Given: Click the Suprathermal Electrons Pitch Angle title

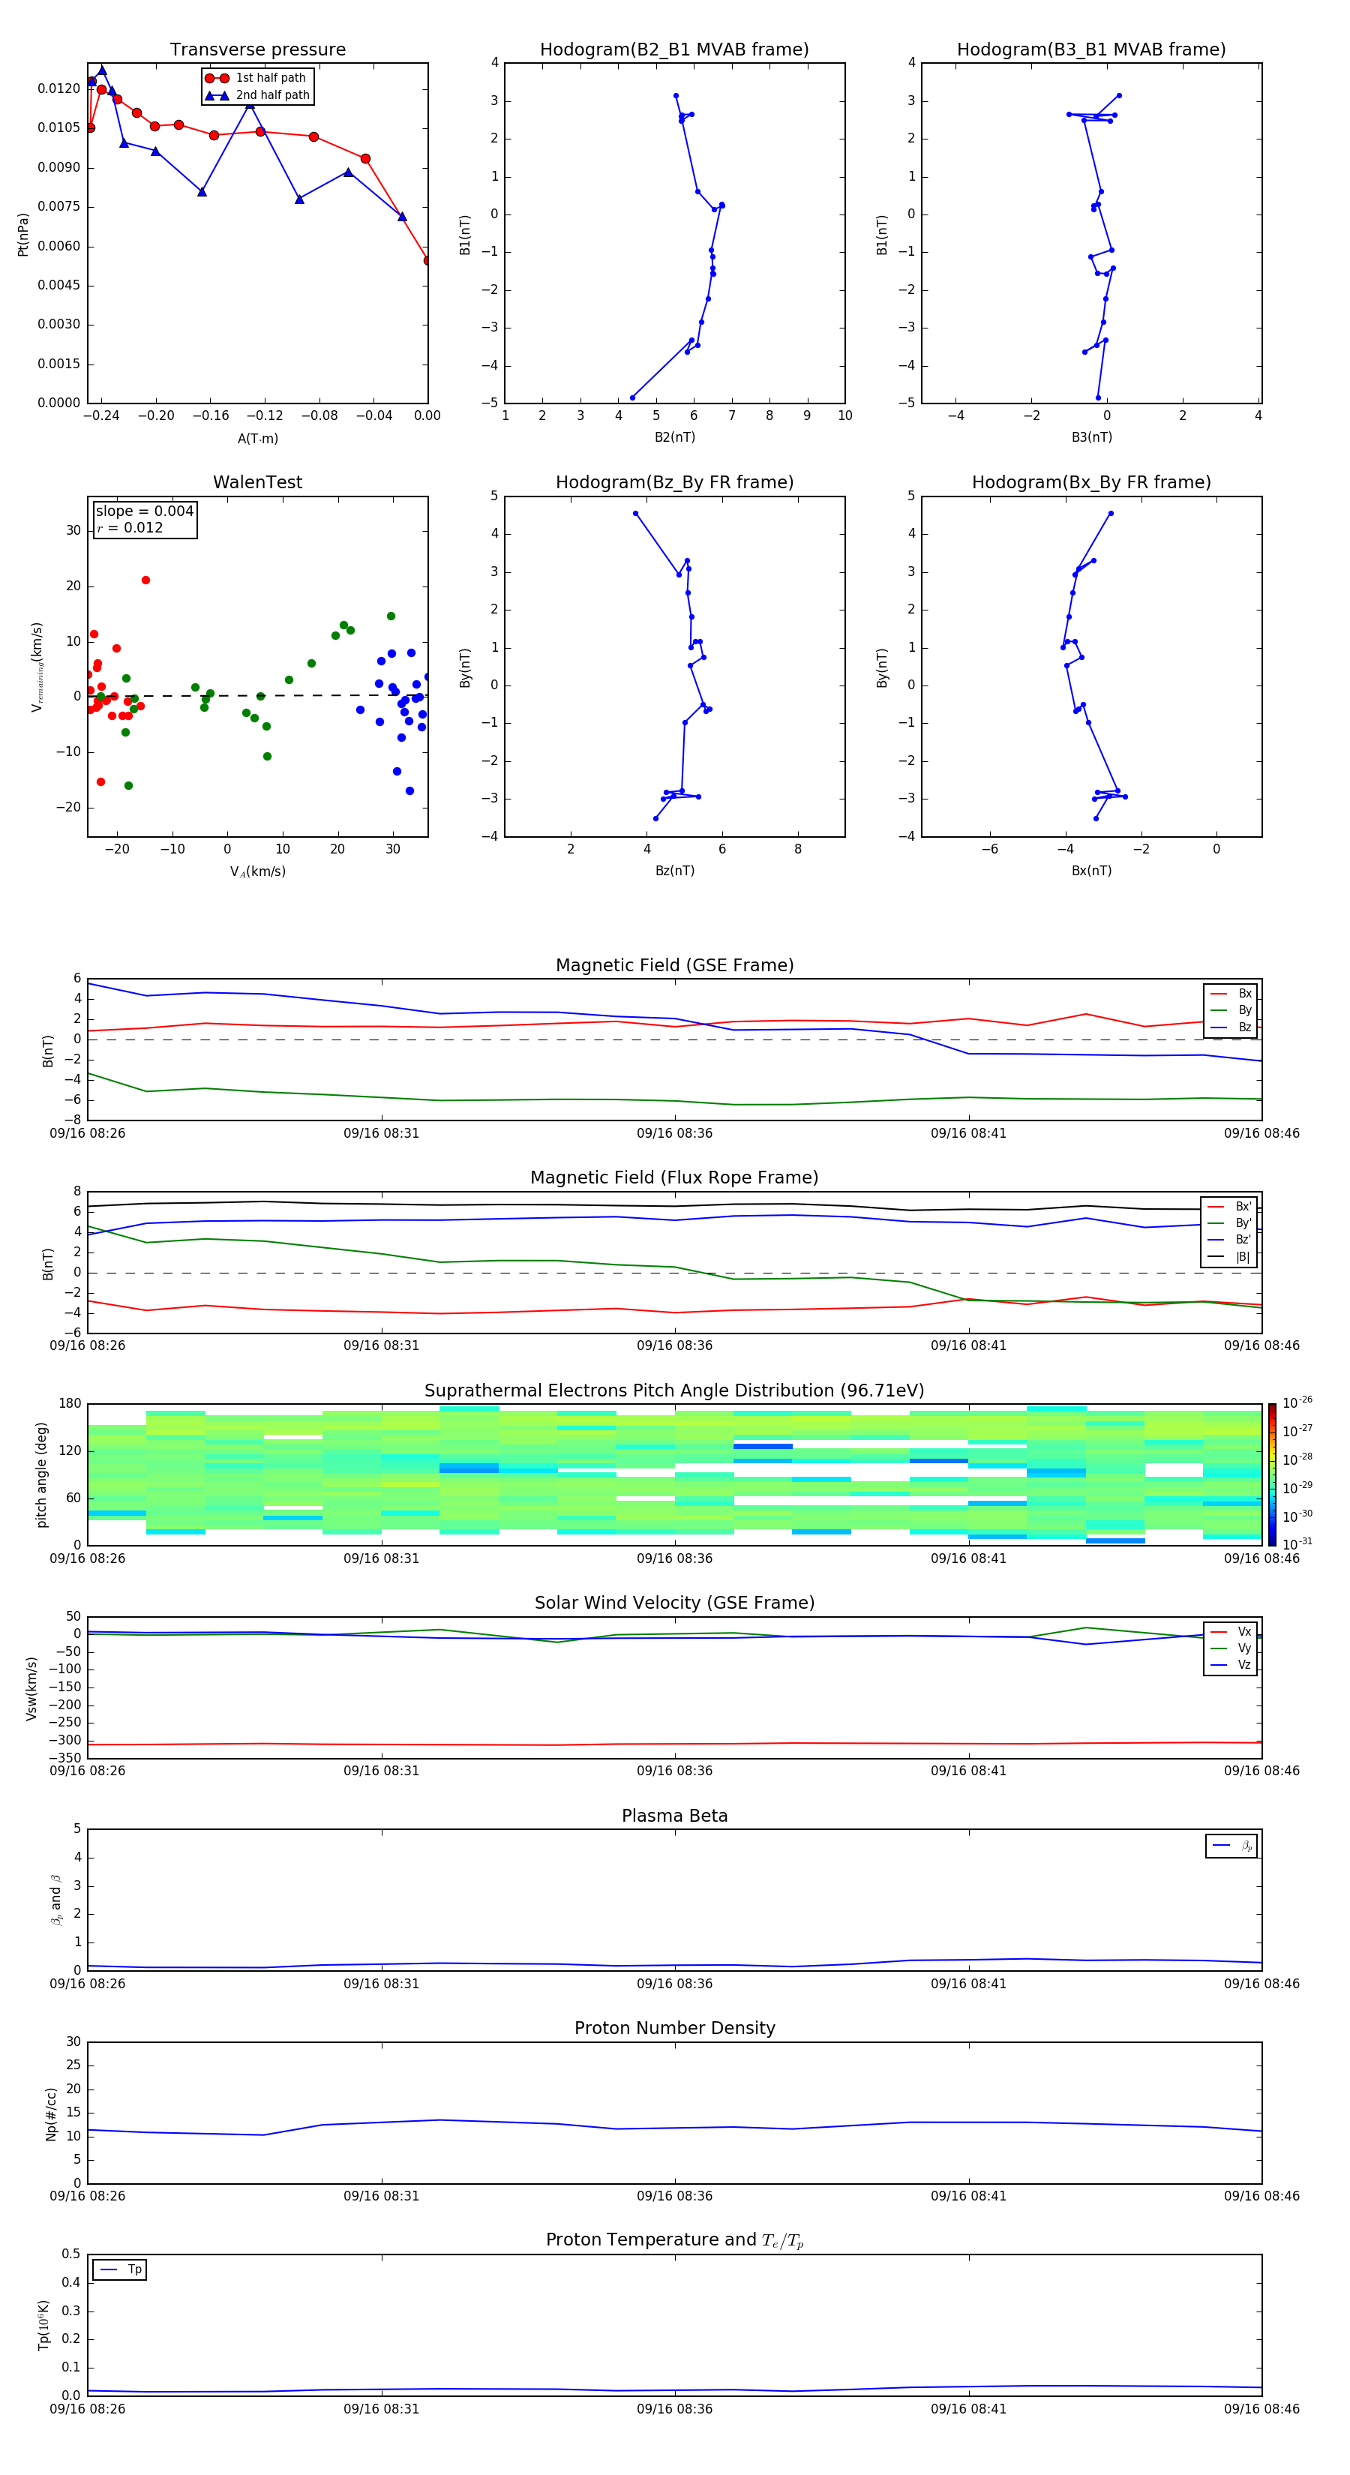Looking at the screenshot, I should tap(674, 1391).
